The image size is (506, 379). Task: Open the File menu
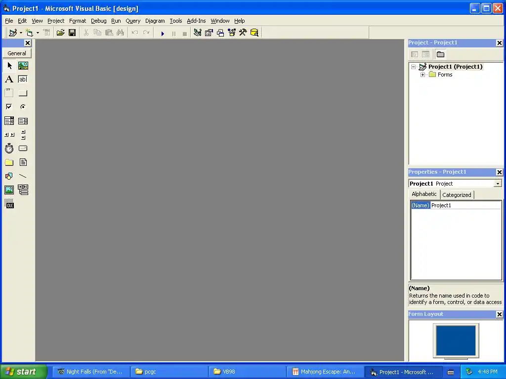tap(9, 21)
